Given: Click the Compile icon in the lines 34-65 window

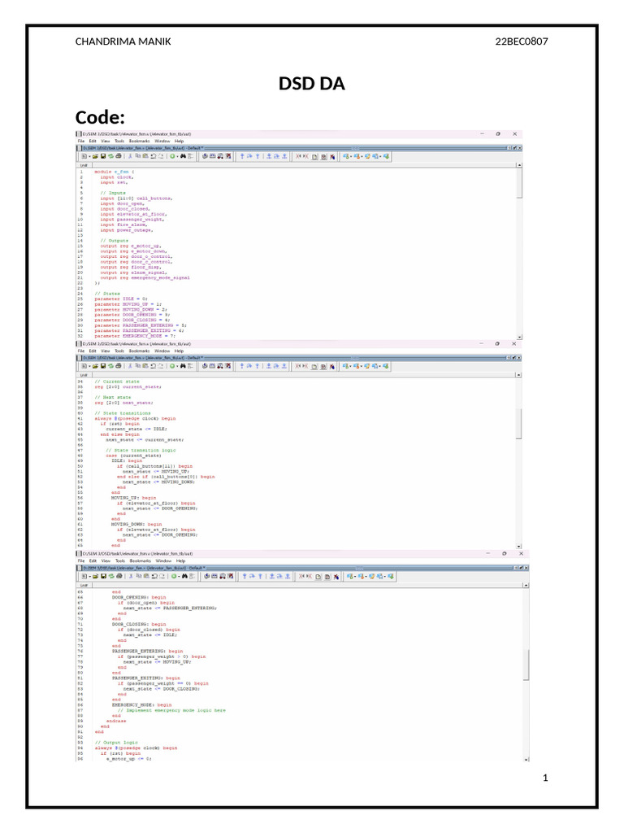Looking at the screenshot, I should (204, 367).
